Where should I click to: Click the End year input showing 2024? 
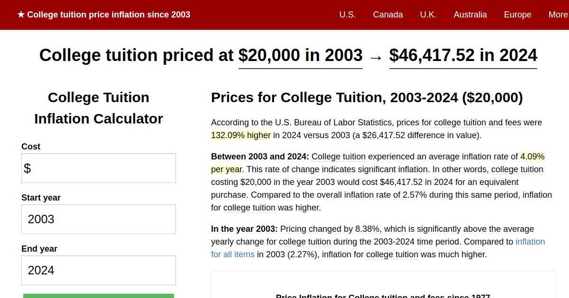(98, 270)
